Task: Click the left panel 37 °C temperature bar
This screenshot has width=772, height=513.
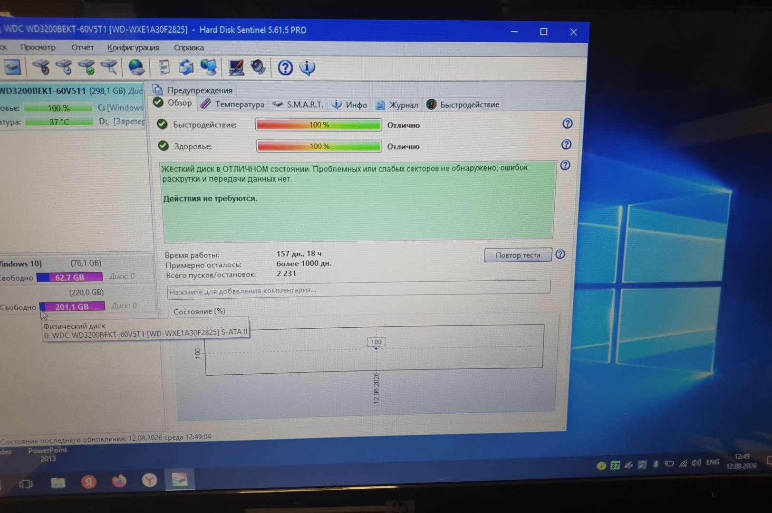Action: pyautogui.click(x=59, y=122)
